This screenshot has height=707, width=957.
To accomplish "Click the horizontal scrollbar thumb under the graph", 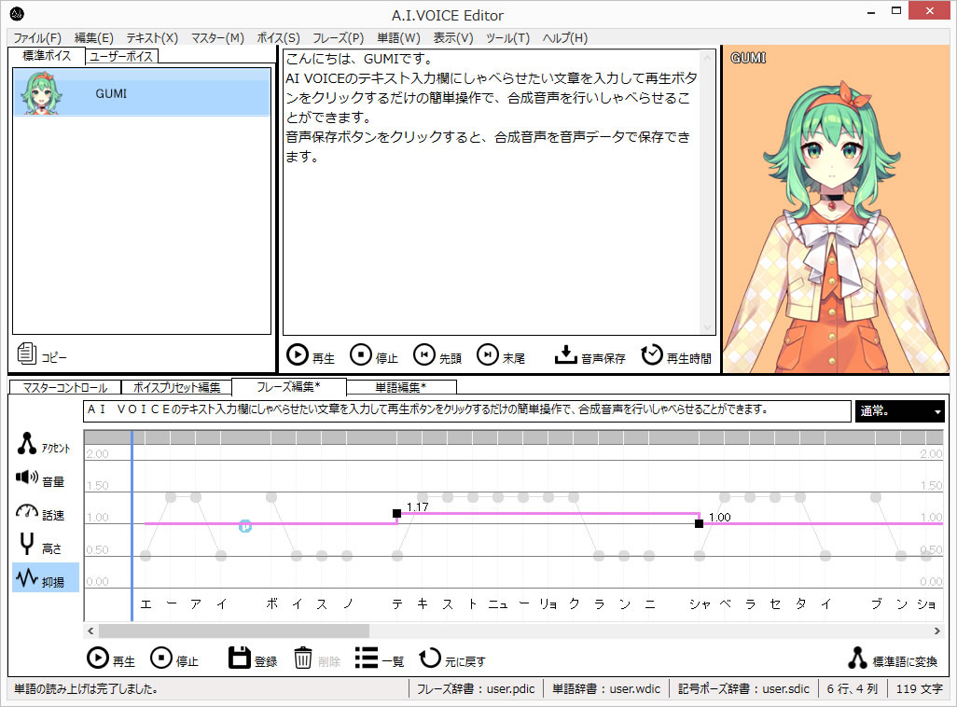I will click(234, 631).
